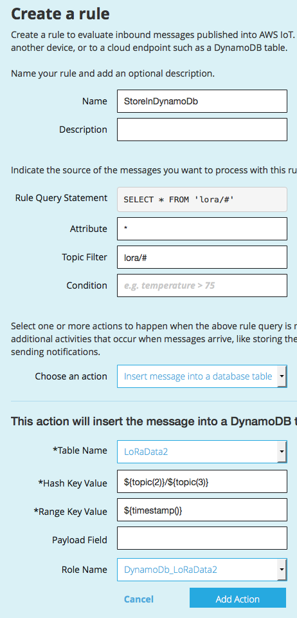Click the Table Name label
The width and height of the screenshot is (297, 618).
coord(80,450)
